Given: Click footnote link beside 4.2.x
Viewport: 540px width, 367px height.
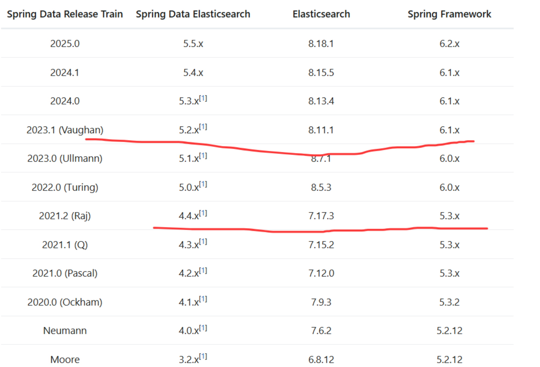Looking at the screenshot, I should pyautogui.click(x=203, y=271).
